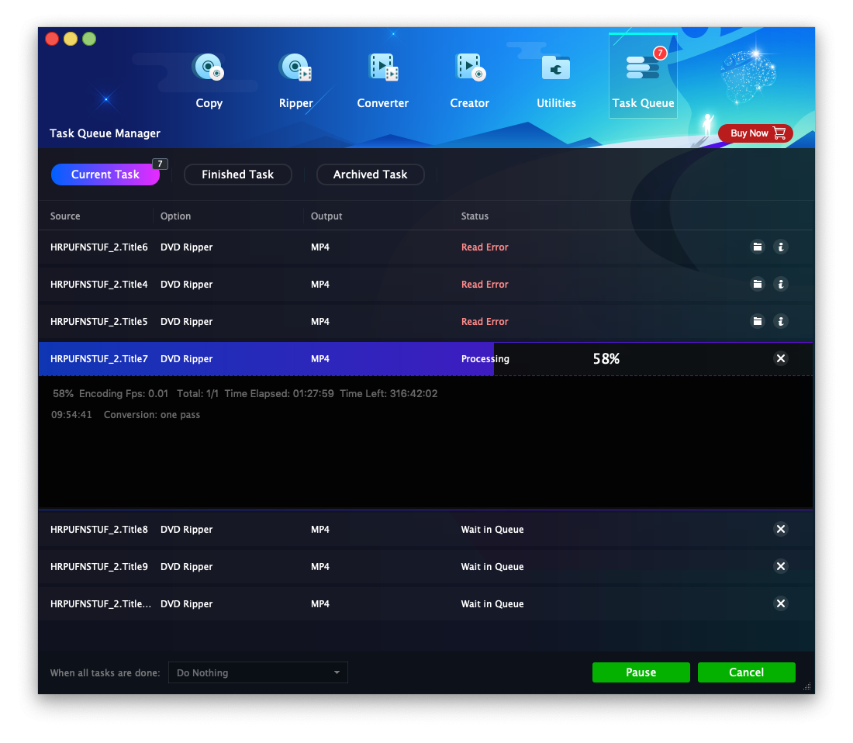Select the HRPUFNSTUF_2.Title8 row
The image size is (853, 743).
(426, 529)
